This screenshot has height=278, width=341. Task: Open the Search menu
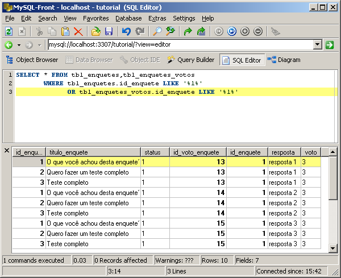click(48, 19)
